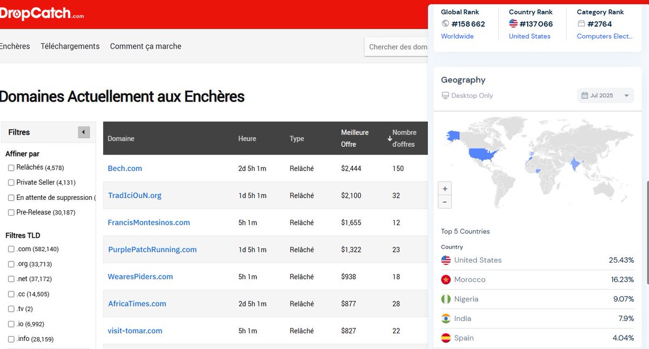649x349 pixels.
Task: Check the Relâchés filter checkbox
Action: tap(11, 168)
